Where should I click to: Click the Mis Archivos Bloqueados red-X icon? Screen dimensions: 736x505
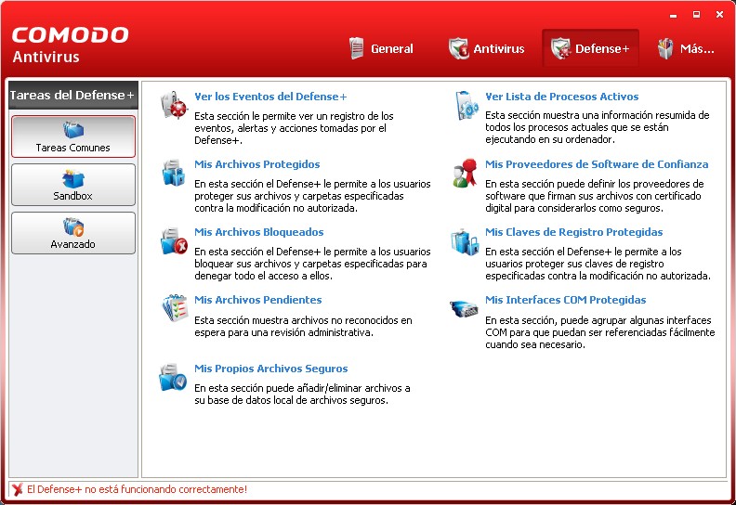point(174,241)
